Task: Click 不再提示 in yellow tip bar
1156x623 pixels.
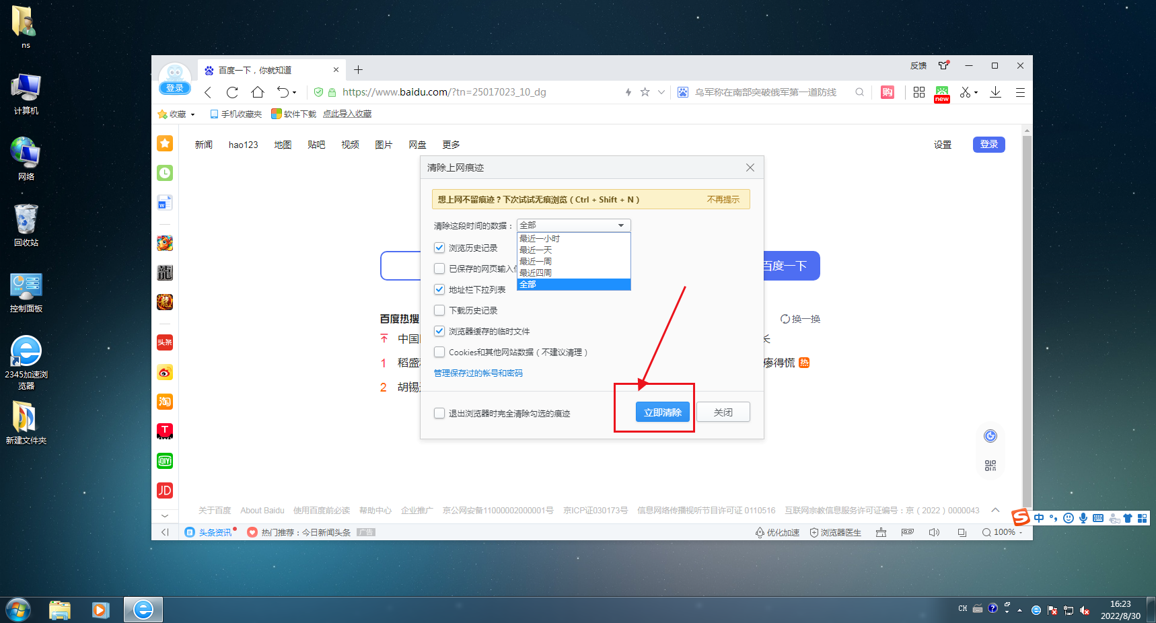Action: [x=723, y=200]
